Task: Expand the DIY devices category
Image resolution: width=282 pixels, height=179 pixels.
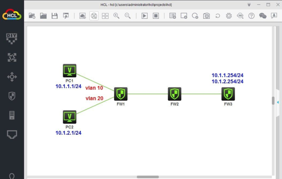Action: [x=12, y=38]
